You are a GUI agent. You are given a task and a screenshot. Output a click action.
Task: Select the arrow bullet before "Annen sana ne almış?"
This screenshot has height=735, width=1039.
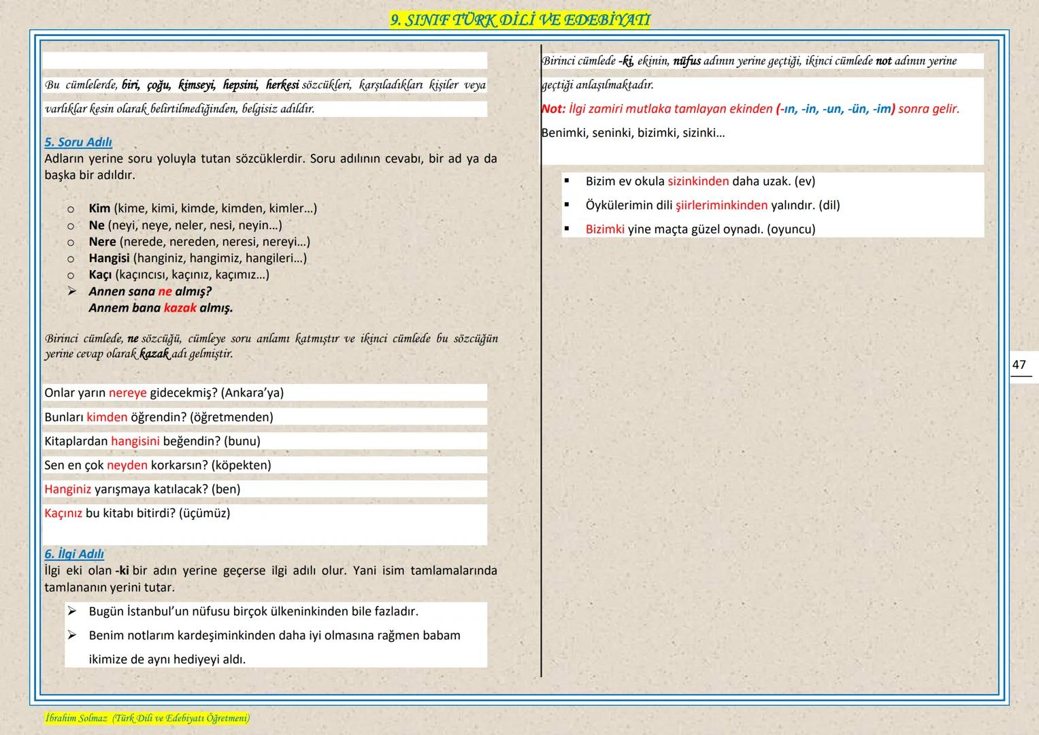pyautogui.click(x=72, y=291)
